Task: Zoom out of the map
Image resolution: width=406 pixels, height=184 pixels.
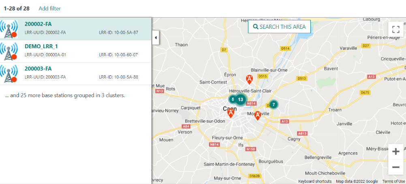Action: [x=396, y=167]
